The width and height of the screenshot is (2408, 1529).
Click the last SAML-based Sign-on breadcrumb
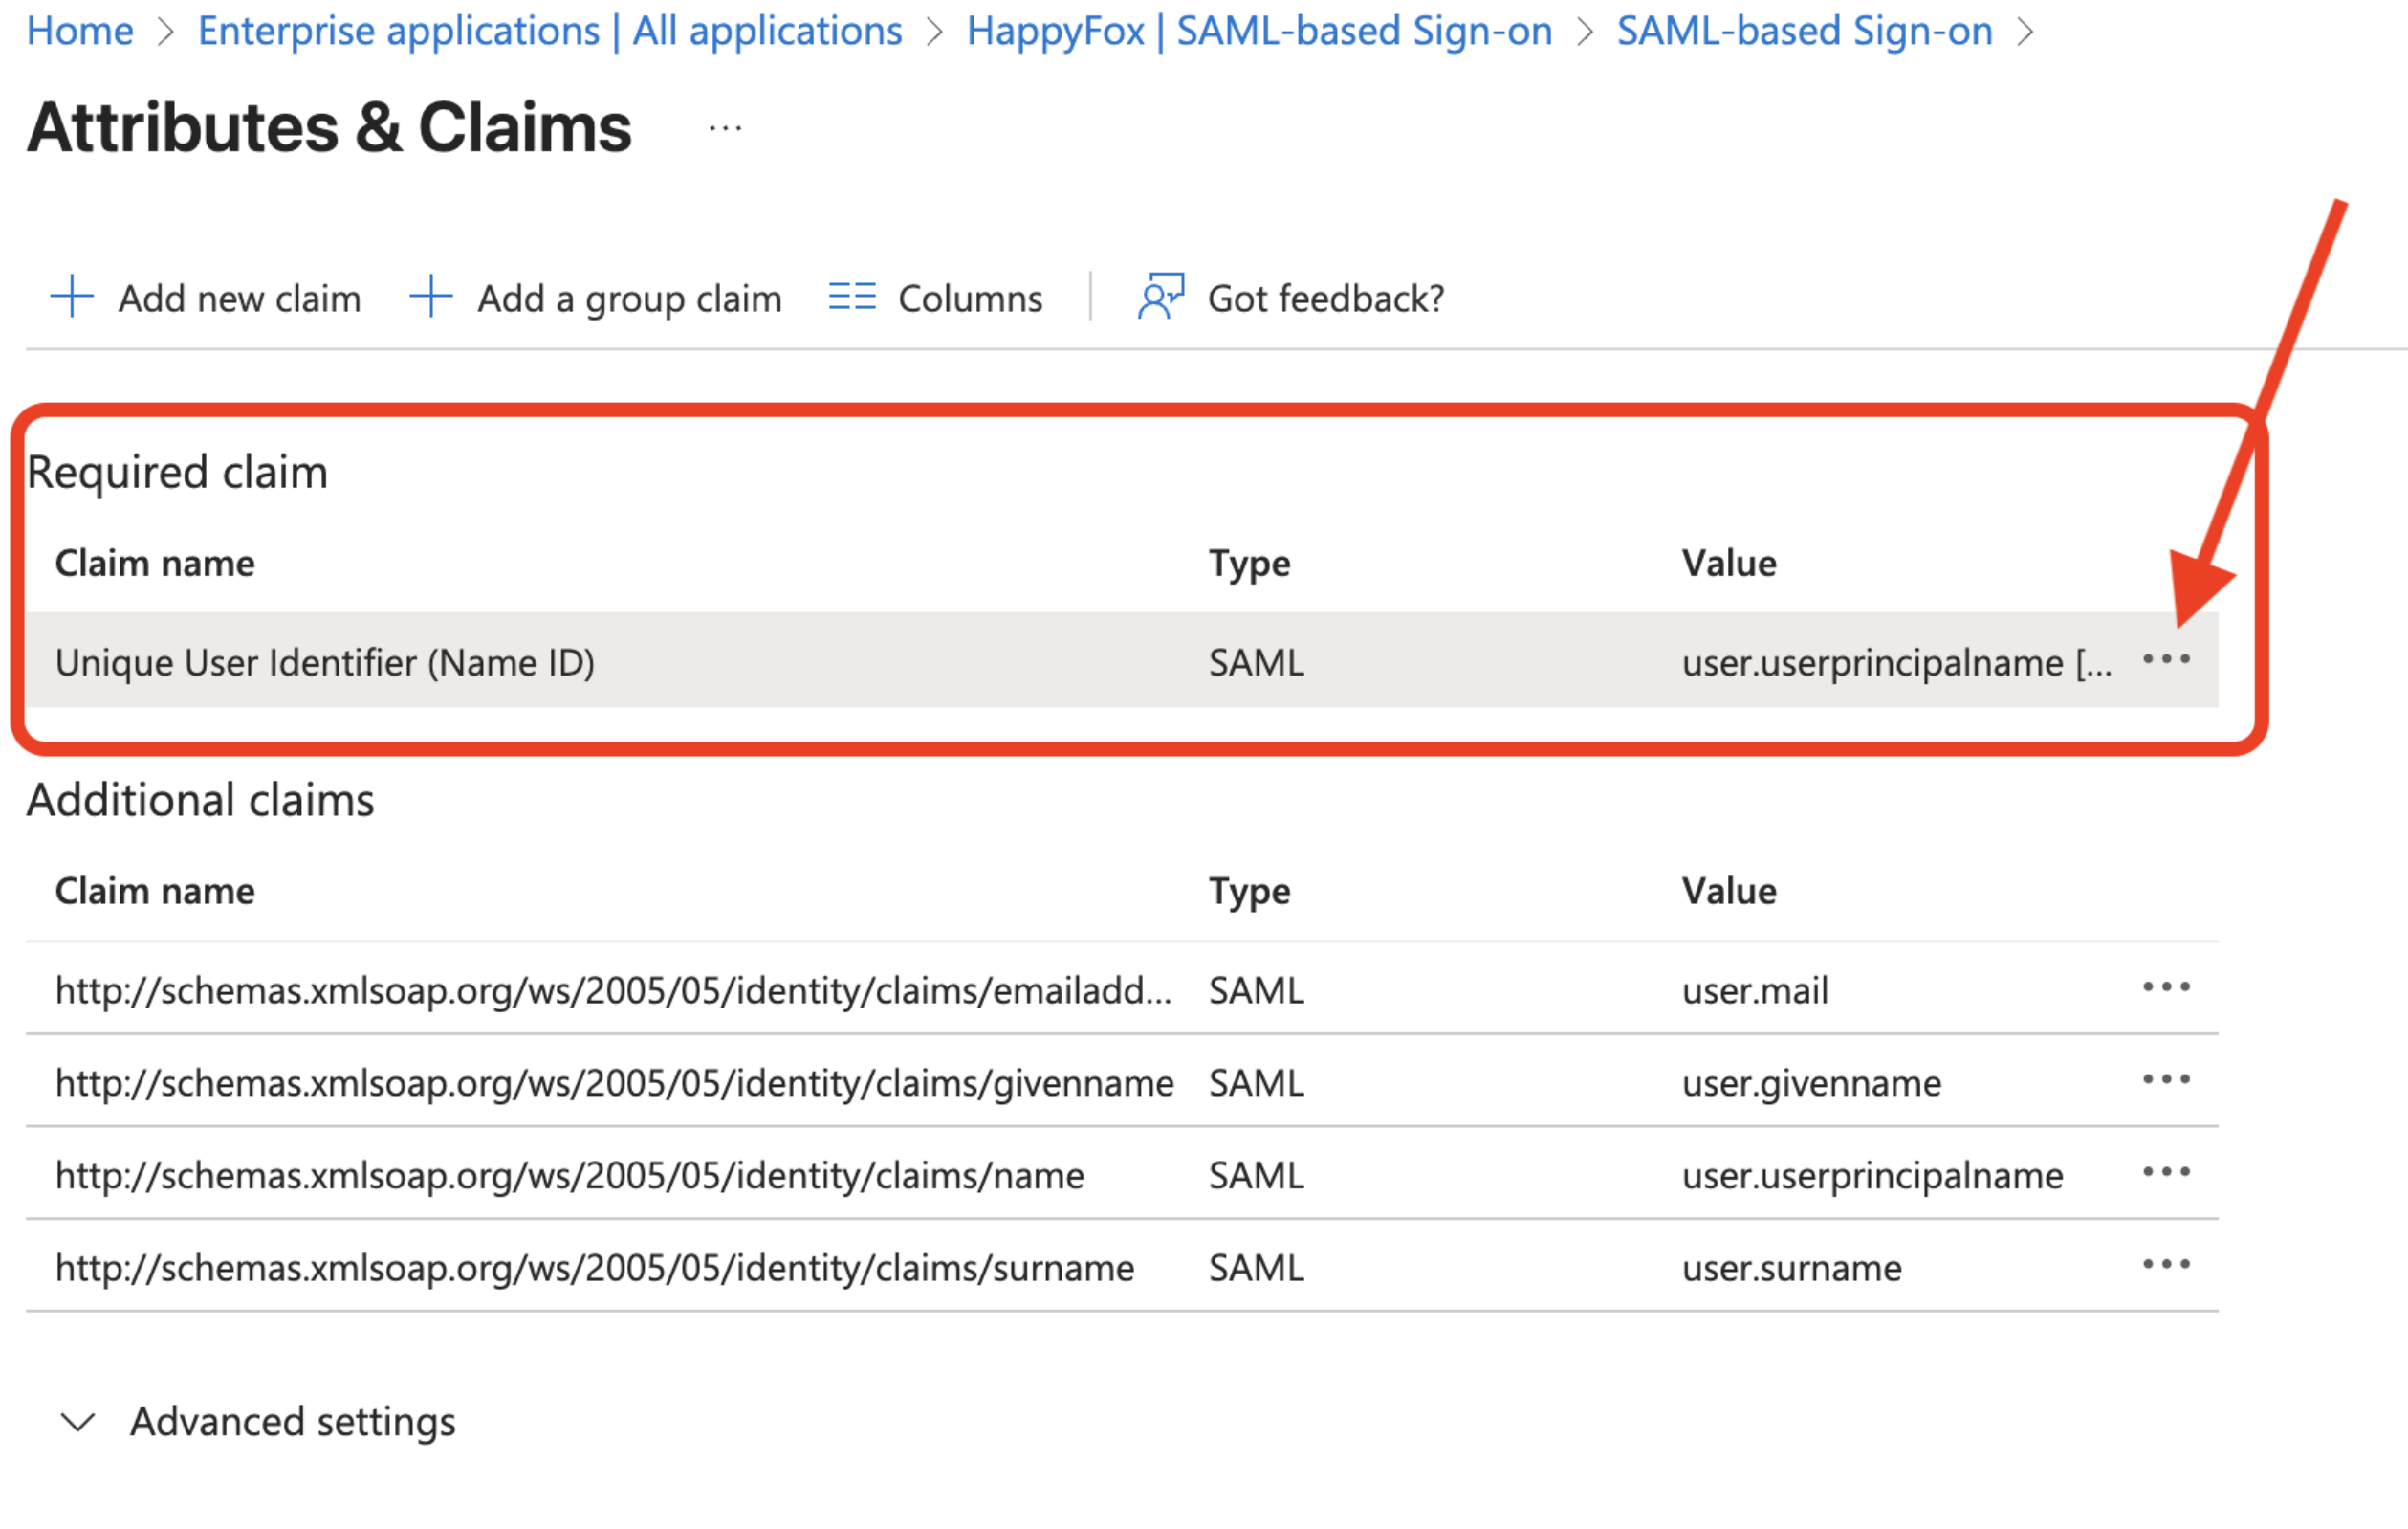[x=1804, y=31]
